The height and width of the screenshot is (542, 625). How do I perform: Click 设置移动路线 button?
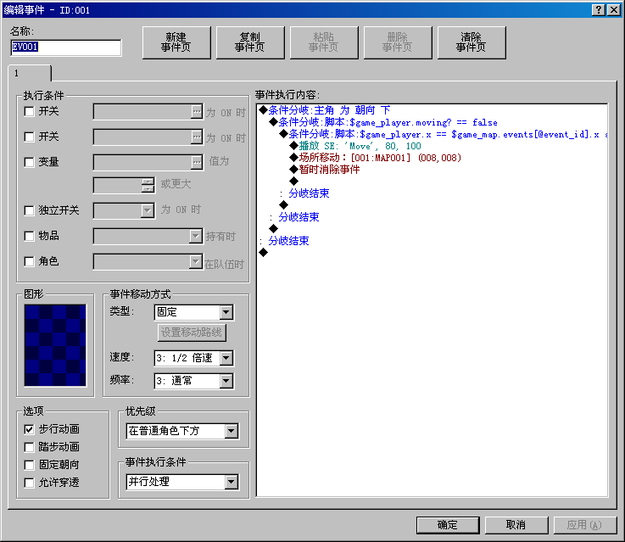tap(192, 332)
